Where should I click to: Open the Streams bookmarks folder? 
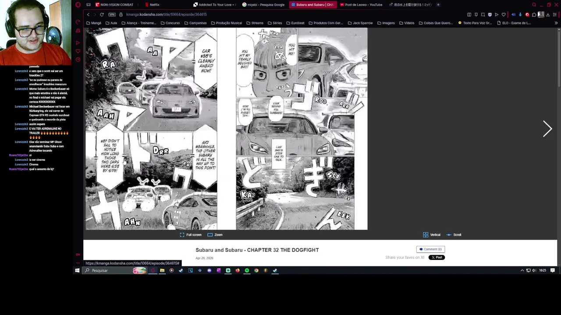(255, 23)
